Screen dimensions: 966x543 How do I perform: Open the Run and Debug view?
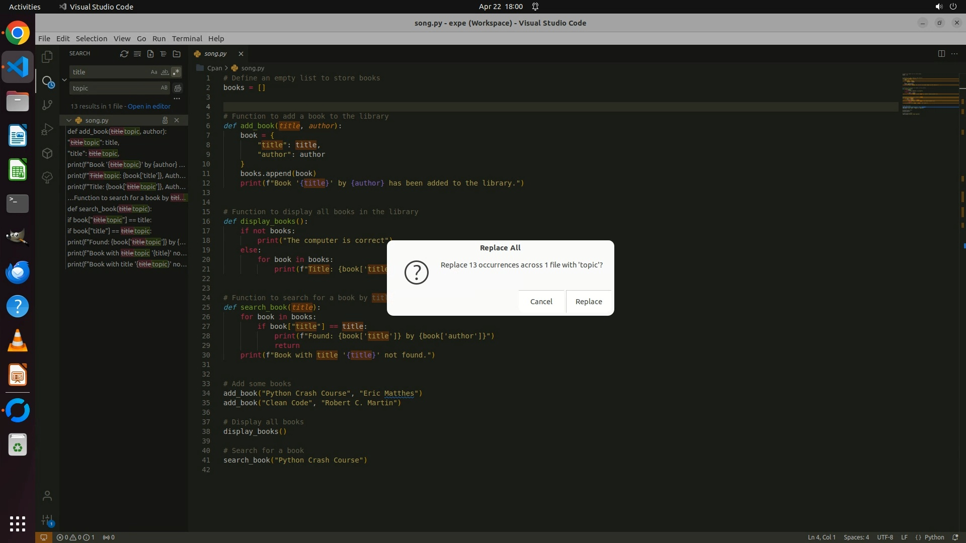[x=47, y=129]
